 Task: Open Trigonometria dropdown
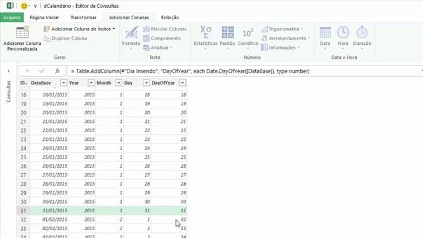point(282,29)
